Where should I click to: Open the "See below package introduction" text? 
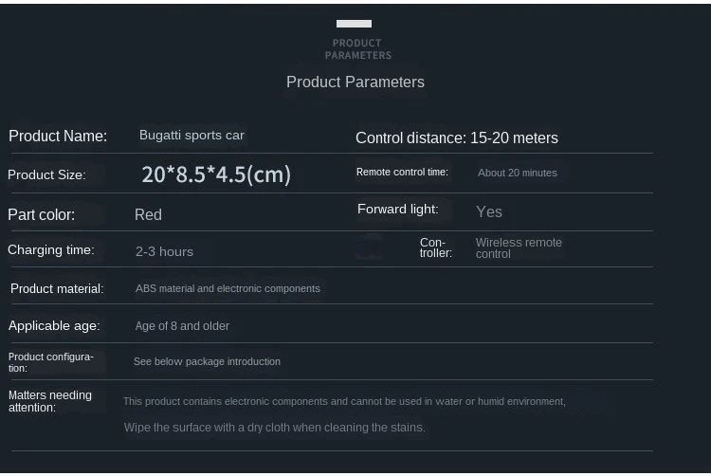pos(207,362)
